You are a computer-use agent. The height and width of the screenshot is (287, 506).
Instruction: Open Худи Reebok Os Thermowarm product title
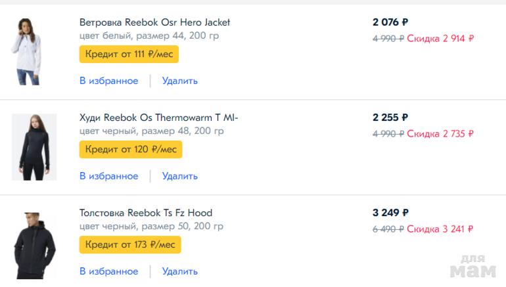click(158, 118)
